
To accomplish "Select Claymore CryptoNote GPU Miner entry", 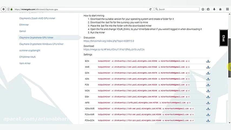I will tap(36, 38).
